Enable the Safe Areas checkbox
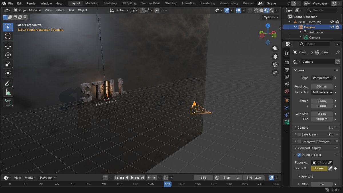The height and width of the screenshot is (193, 343). coord(299,134)
